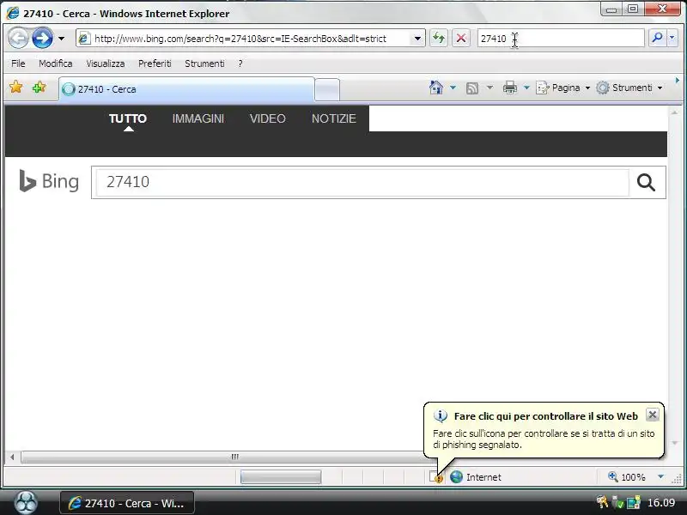
Task: Click the '27410 - Cerca' taskbar button
Action: coord(127,503)
